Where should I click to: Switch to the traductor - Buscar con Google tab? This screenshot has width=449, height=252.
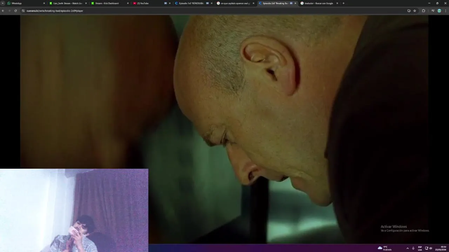coord(319,3)
